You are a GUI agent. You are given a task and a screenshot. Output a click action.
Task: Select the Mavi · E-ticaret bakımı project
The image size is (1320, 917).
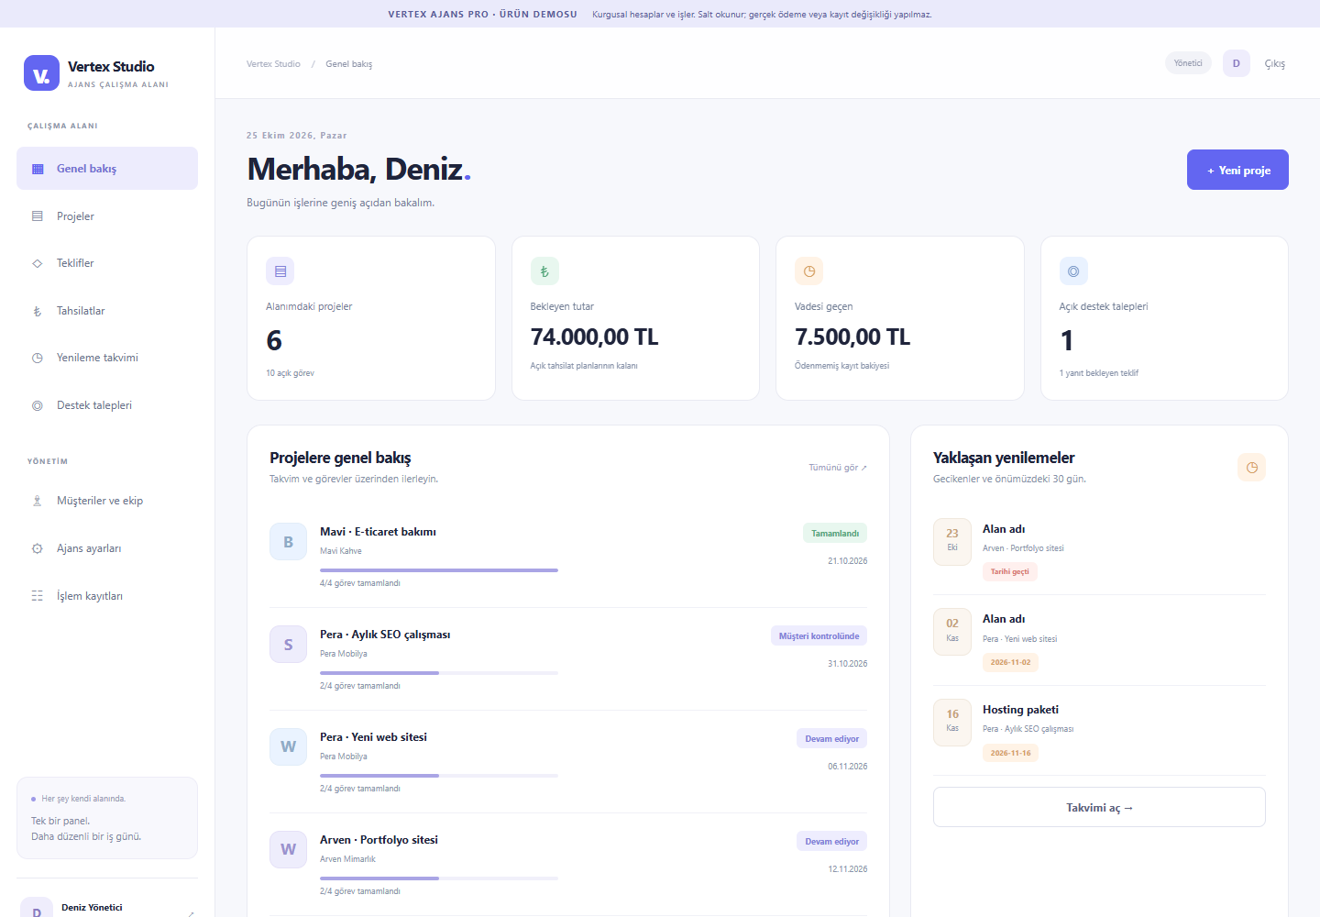378,532
